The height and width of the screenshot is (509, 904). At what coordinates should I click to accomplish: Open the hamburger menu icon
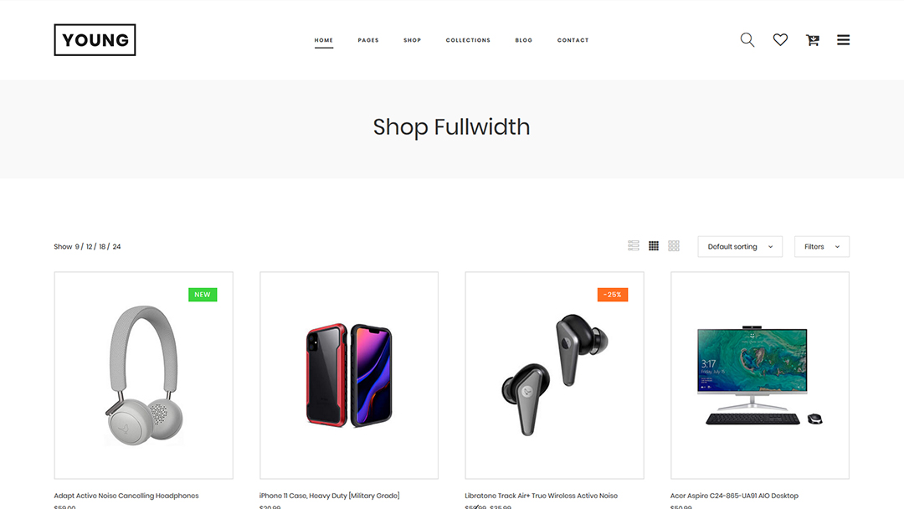[x=843, y=40]
